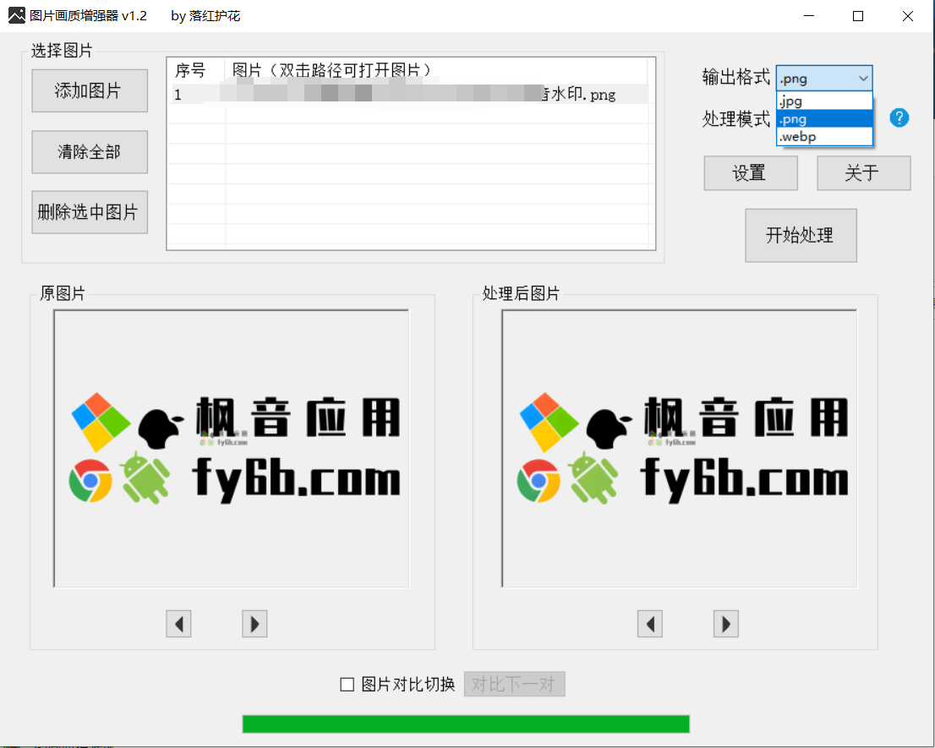Click the 图片 path column header

pyautogui.click(x=436, y=70)
